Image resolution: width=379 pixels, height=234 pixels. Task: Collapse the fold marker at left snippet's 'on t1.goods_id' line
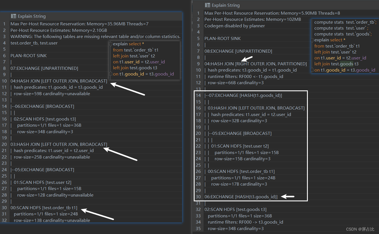point(111,74)
